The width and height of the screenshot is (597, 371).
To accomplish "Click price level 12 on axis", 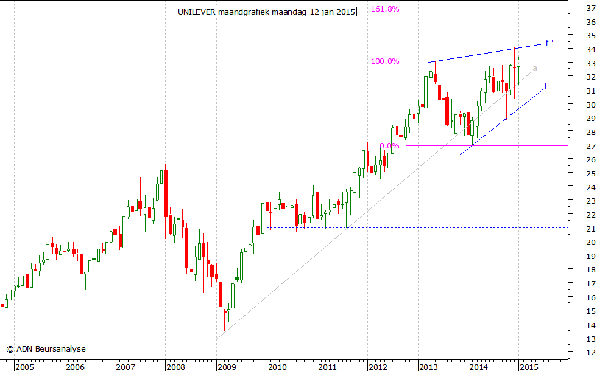I will pos(591,353).
